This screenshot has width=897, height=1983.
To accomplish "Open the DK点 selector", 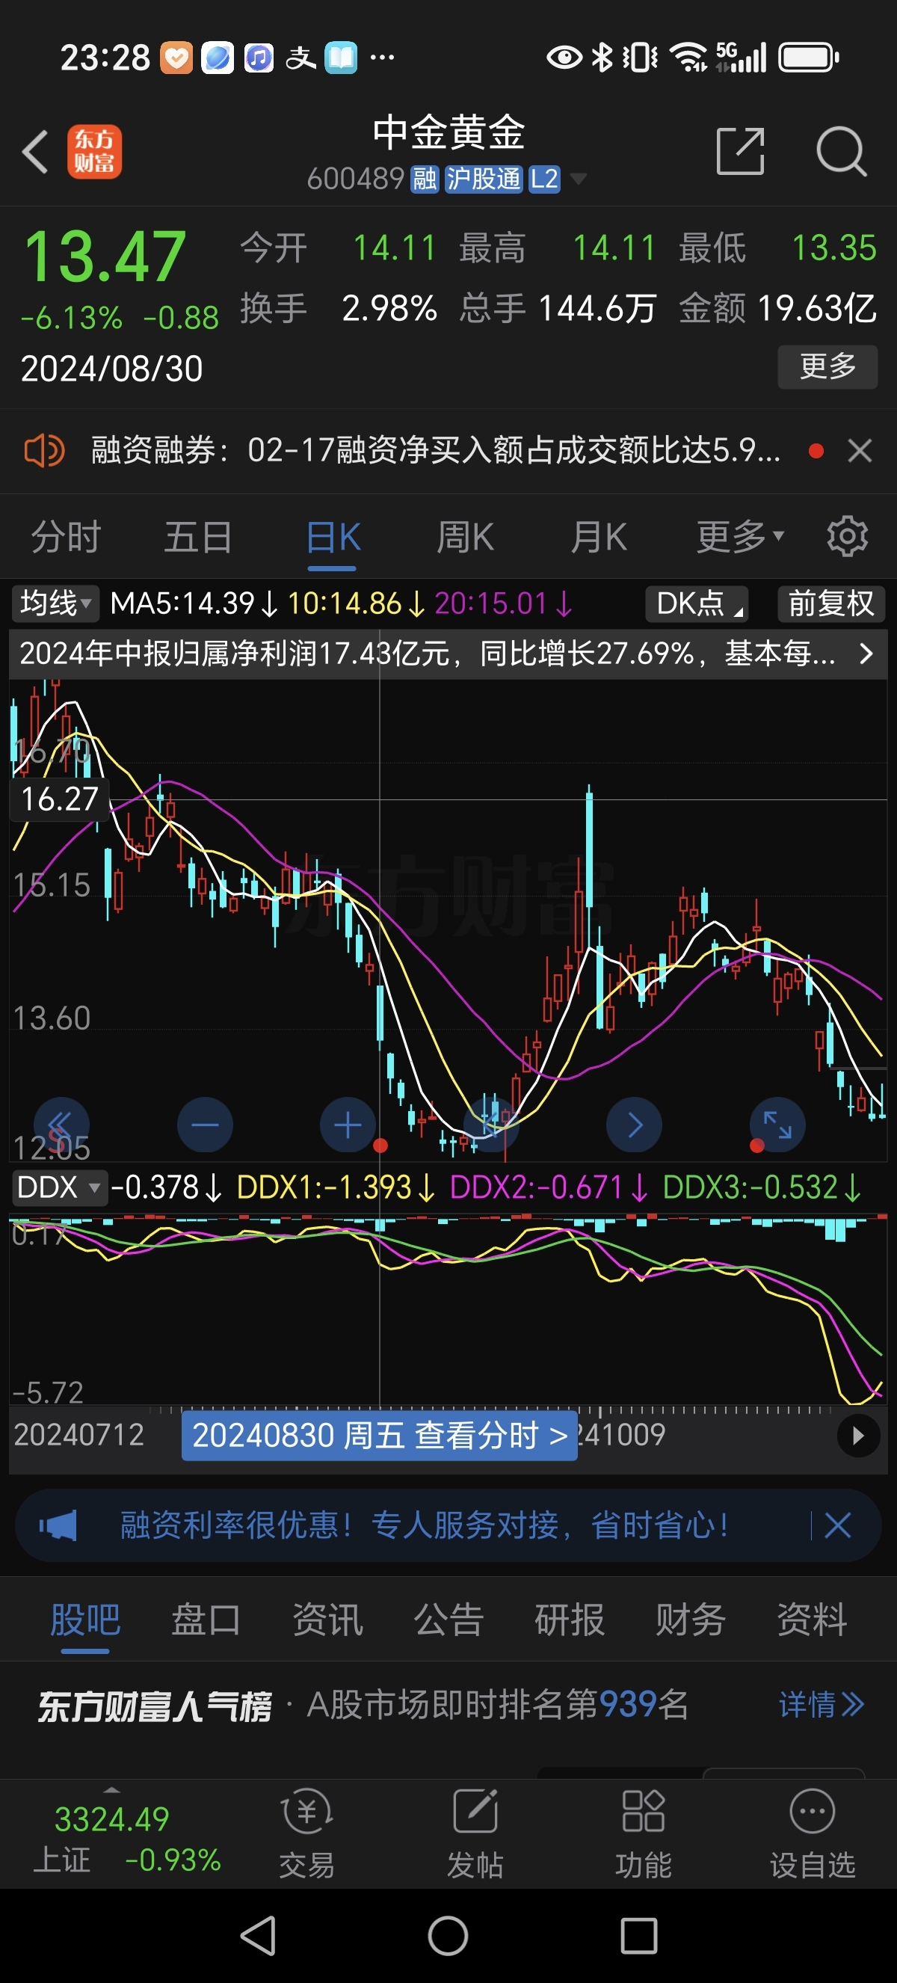I will (697, 603).
